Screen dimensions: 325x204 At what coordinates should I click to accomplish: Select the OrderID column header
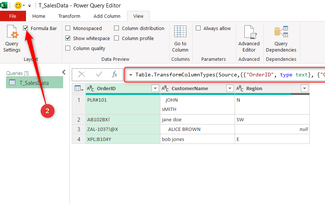(x=123, y=89)
